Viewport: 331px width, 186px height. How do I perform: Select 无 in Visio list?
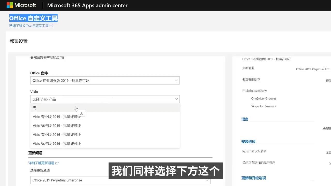coord(105,108)
